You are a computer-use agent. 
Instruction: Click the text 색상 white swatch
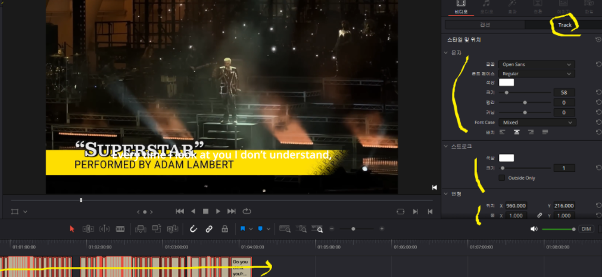[506, 83]
